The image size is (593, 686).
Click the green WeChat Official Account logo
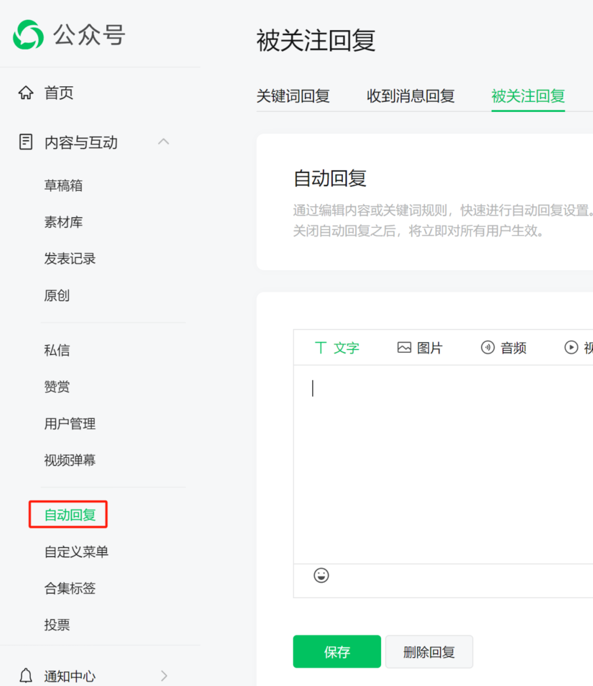coord(28,35)
